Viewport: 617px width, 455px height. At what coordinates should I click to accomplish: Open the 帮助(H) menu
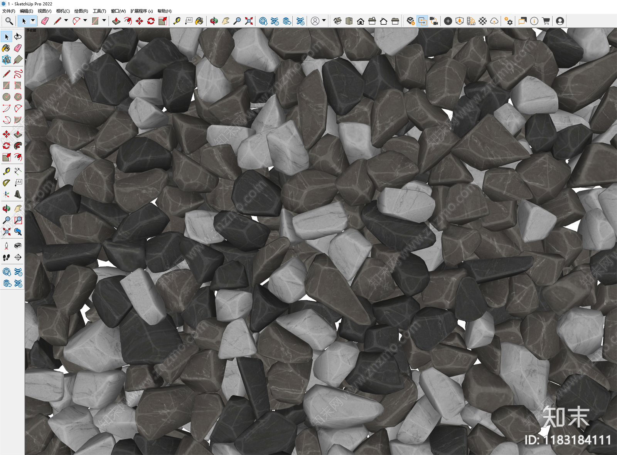click(165, 11)
